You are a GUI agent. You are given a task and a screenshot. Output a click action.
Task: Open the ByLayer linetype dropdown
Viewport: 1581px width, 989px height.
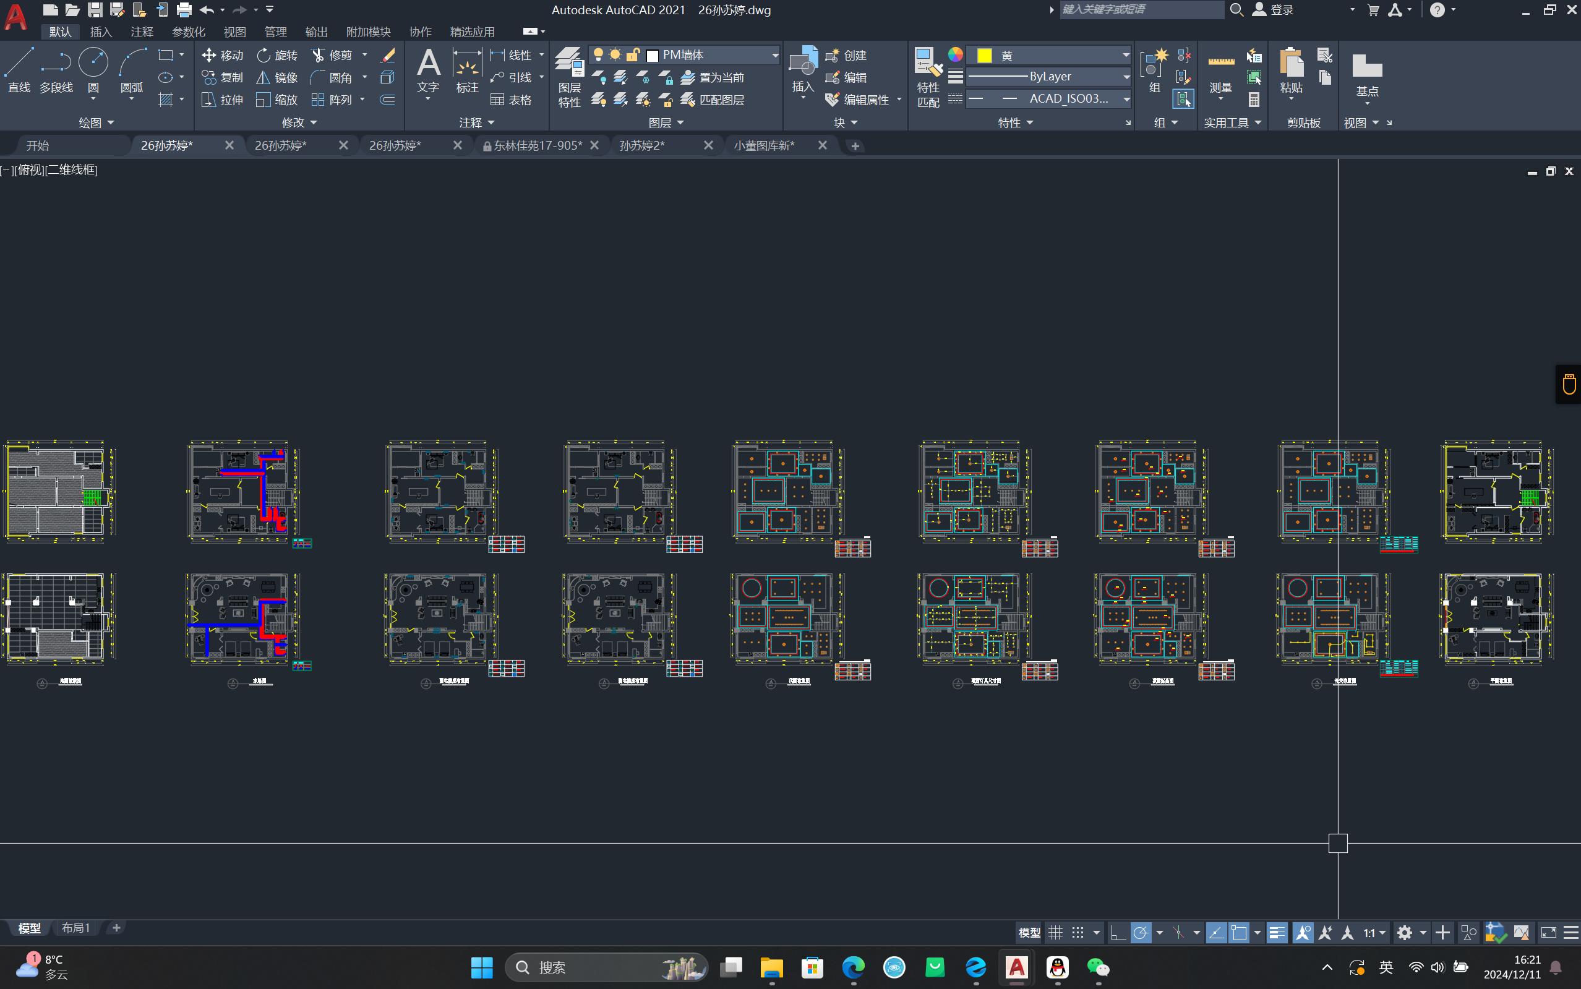pos(1126,77)
